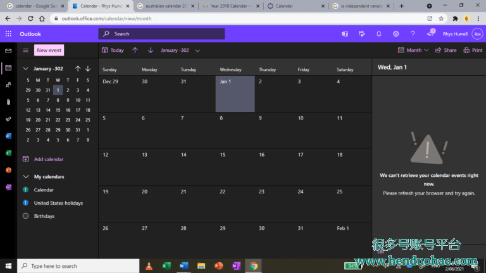
Task: Click the Outlook Search box
Action: click(161, 33)
